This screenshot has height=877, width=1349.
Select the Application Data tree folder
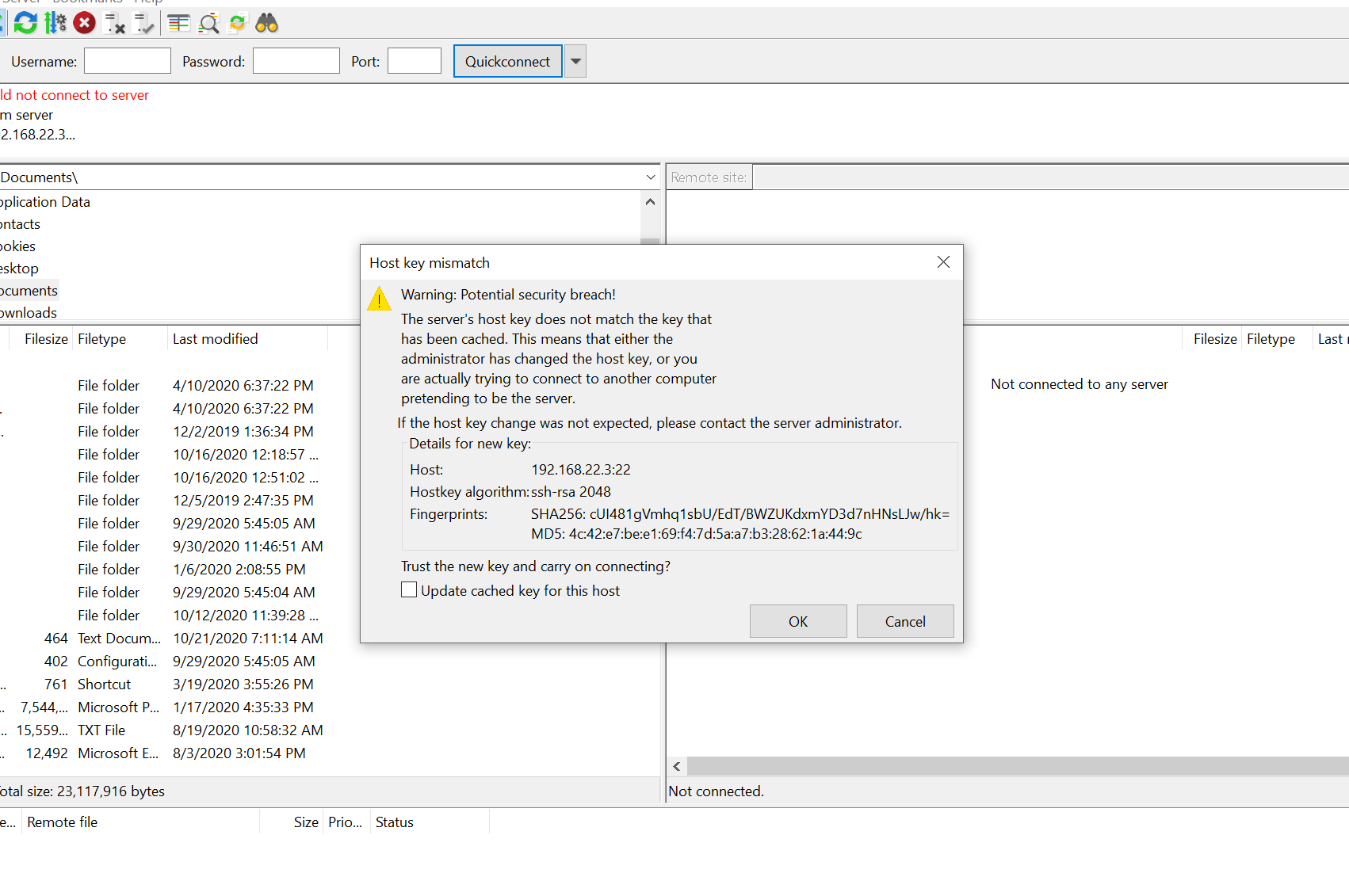pos(45,202)
